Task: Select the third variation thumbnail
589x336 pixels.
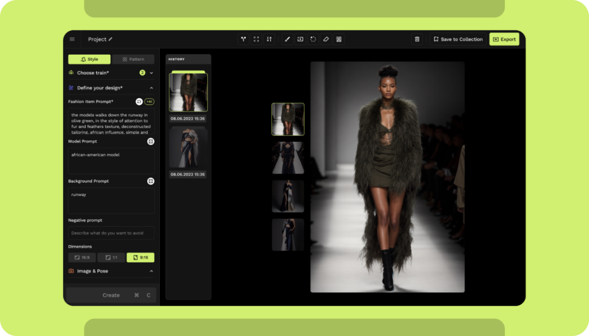Action: [x=288, y=196]
